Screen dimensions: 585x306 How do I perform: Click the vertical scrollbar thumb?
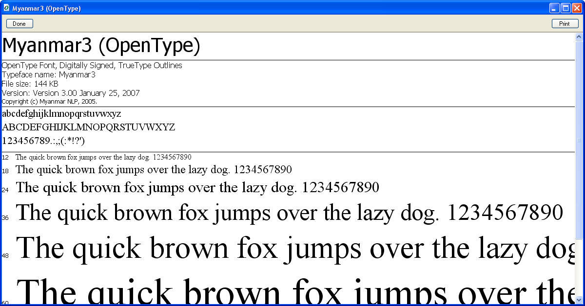[579, 139]
